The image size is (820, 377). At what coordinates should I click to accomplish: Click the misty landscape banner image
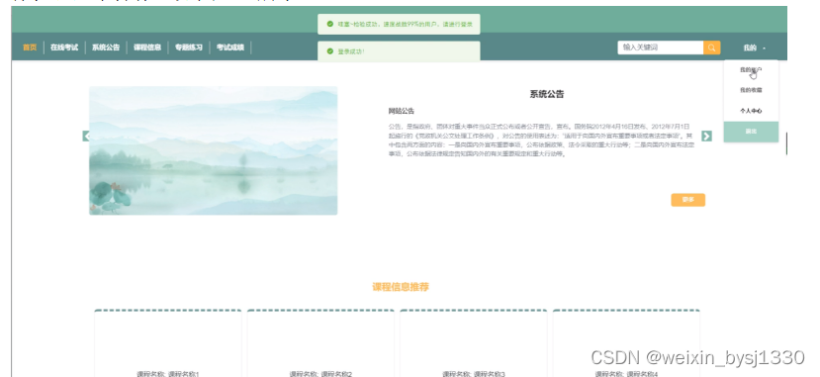[214, 150]
